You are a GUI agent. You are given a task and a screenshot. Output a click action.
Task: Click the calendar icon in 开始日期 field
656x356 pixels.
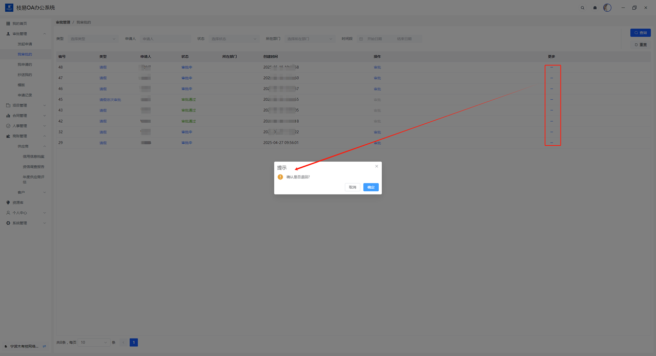[361, 39]
